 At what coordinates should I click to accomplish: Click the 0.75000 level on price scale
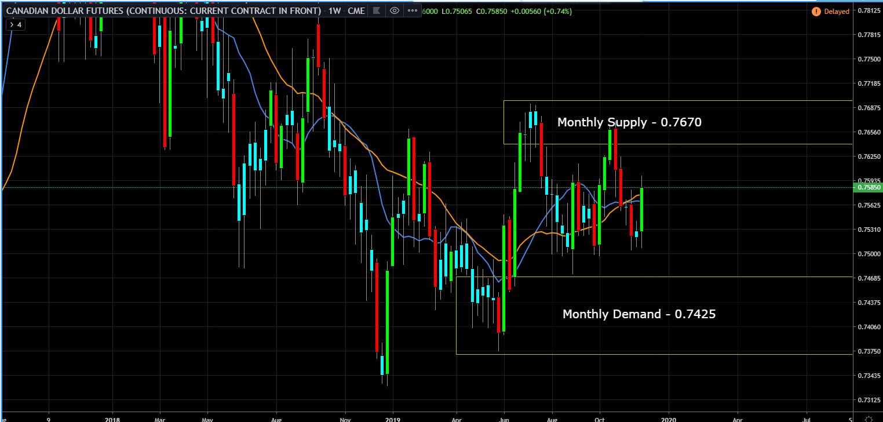coord(868,254)
